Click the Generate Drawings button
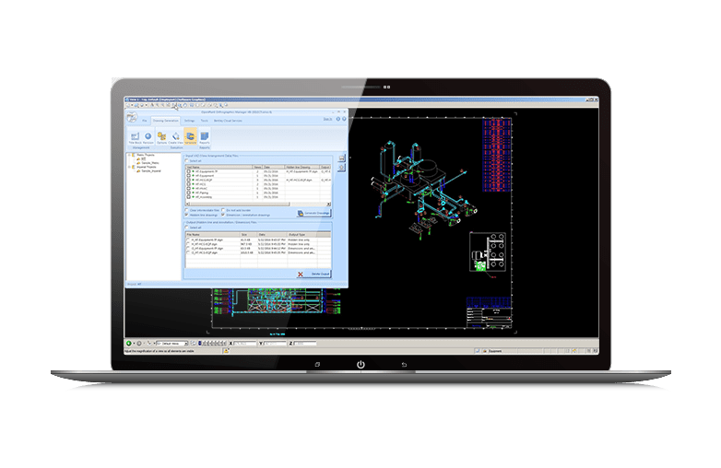 [x=313, y=213]
